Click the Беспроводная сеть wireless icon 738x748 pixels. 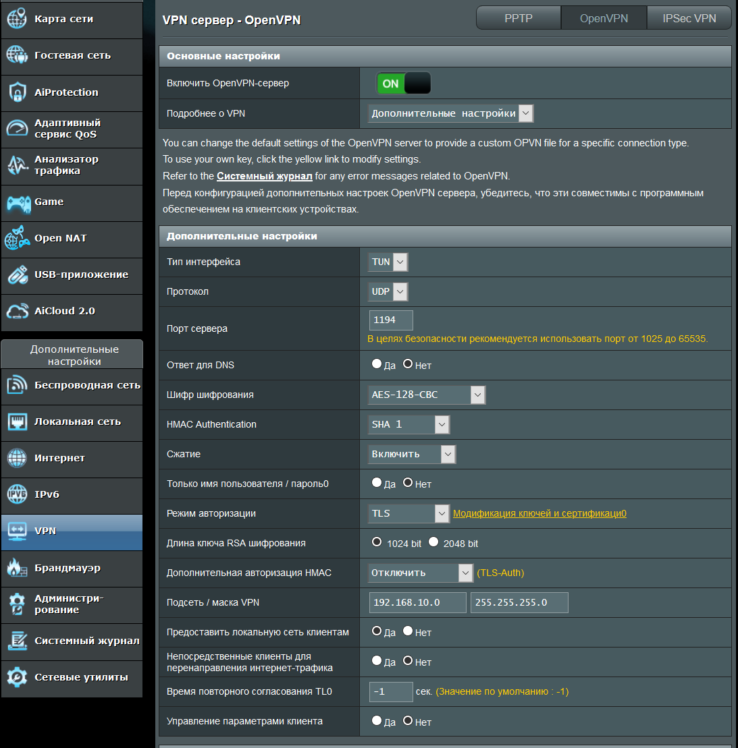coord(17,385)
